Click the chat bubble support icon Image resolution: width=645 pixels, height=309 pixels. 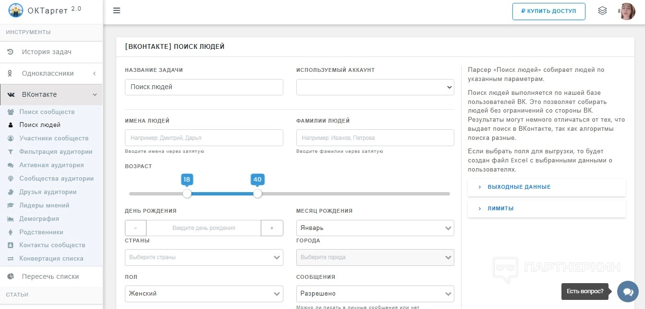[628, 291]
